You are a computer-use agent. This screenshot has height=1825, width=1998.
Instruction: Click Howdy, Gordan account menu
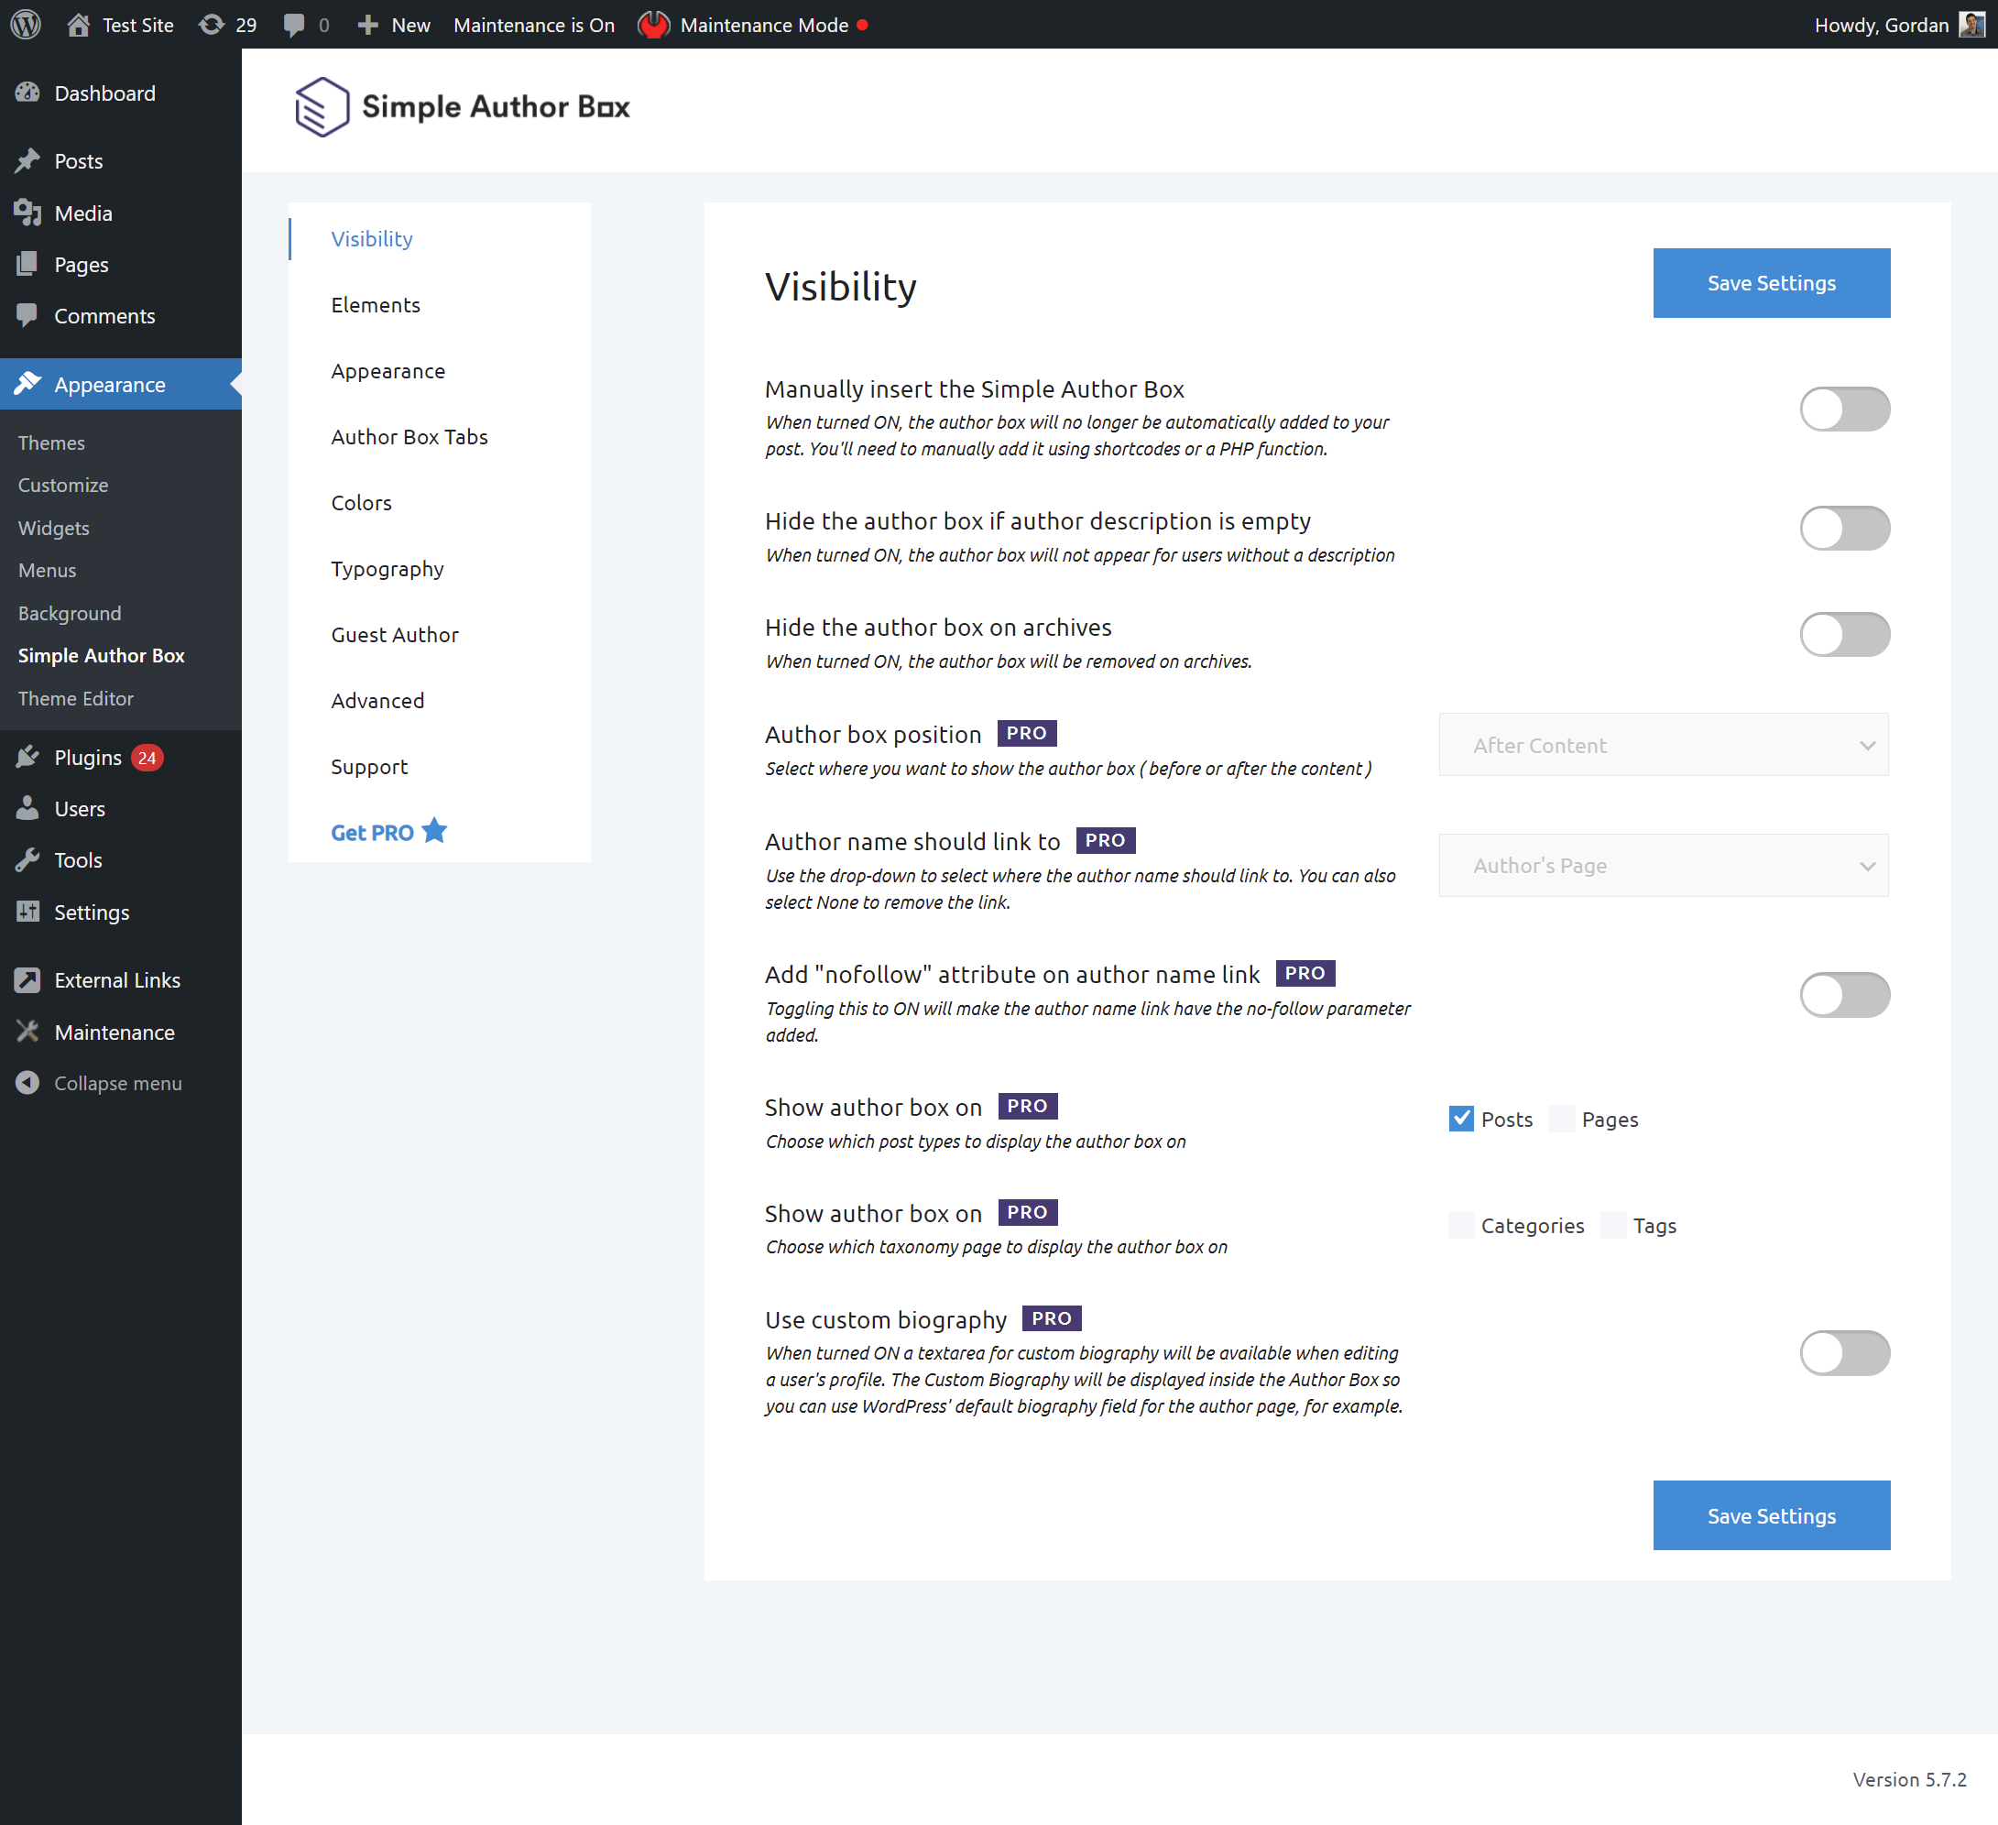pos(1900,25)
